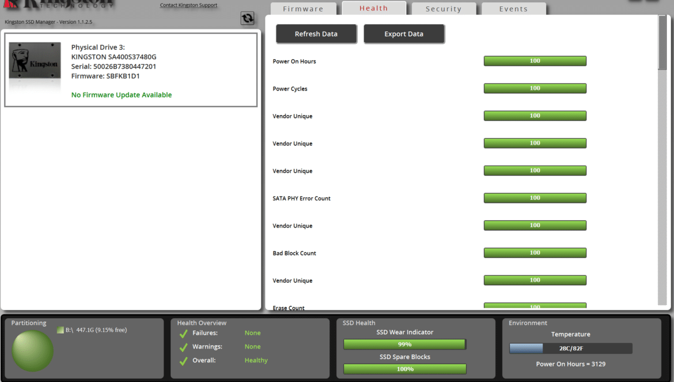Click the No Firmware Update Available text
Image resolution: width=674 pixels, height=382 pixels.
[x=122, y=95]
